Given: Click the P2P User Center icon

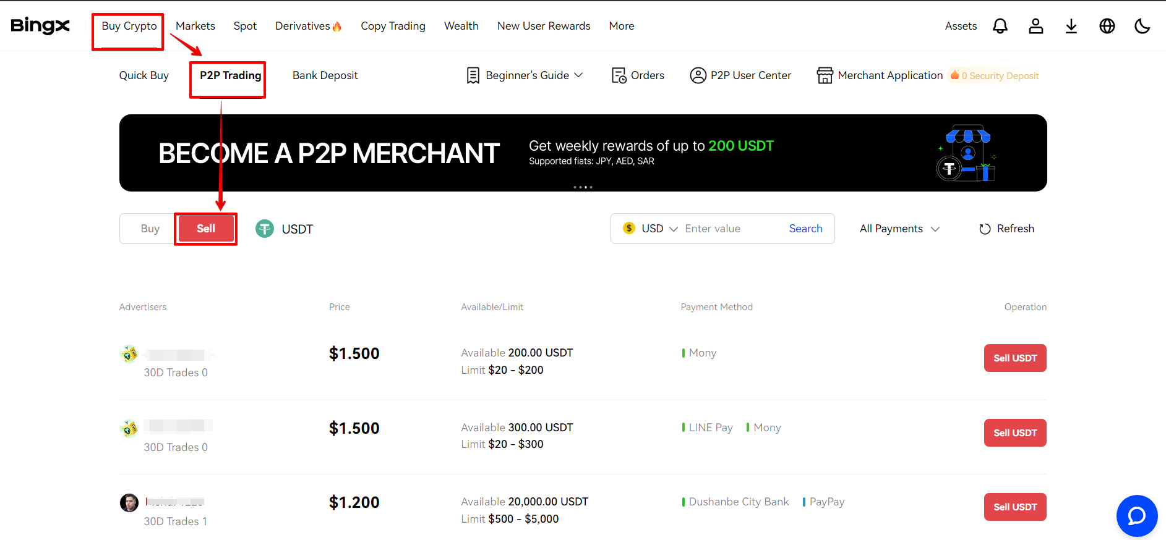Looking at the screenshot, I should [698, 75].
